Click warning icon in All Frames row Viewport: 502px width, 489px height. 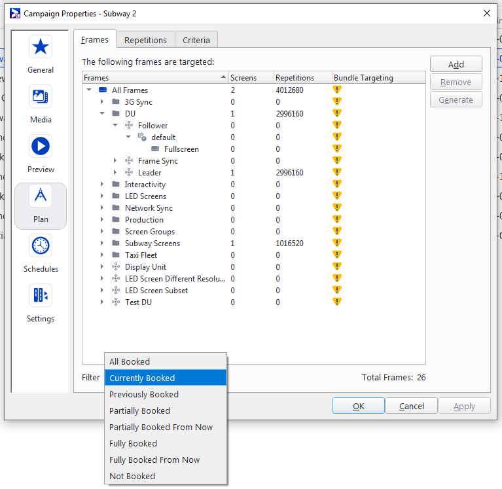[337, 90]
